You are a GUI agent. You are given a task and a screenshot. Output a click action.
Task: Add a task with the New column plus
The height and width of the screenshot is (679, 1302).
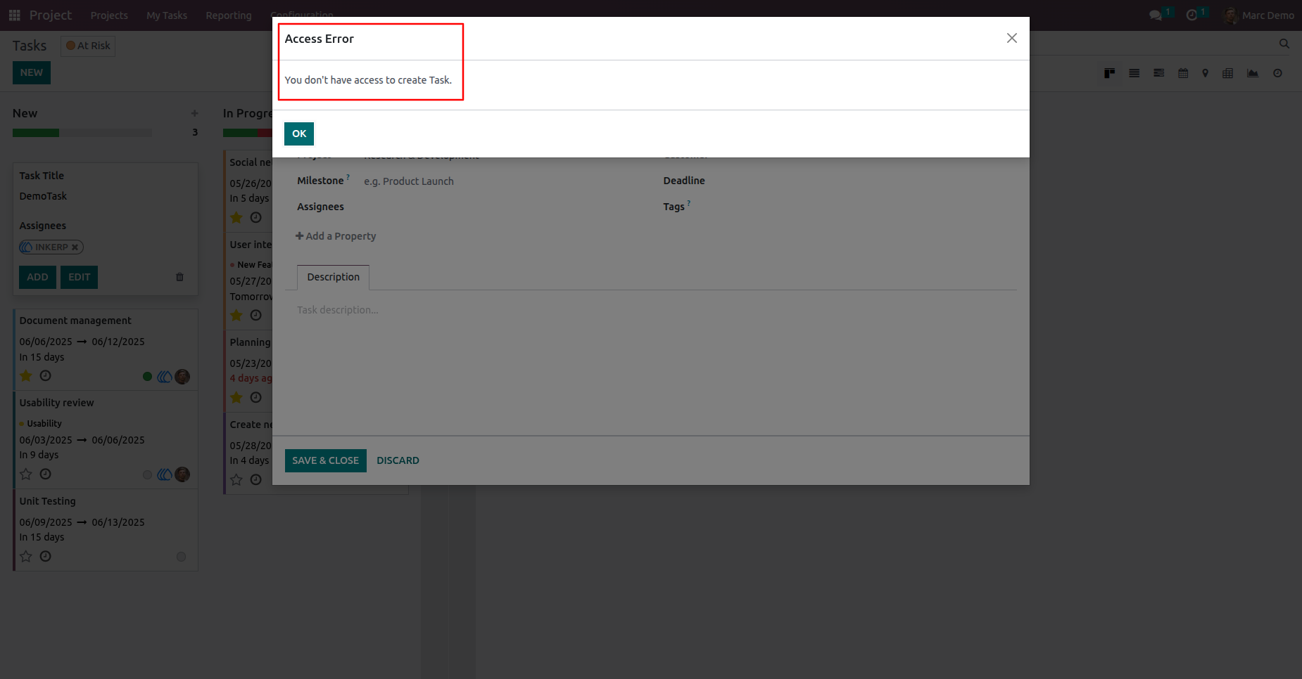(x=194, y=113)
